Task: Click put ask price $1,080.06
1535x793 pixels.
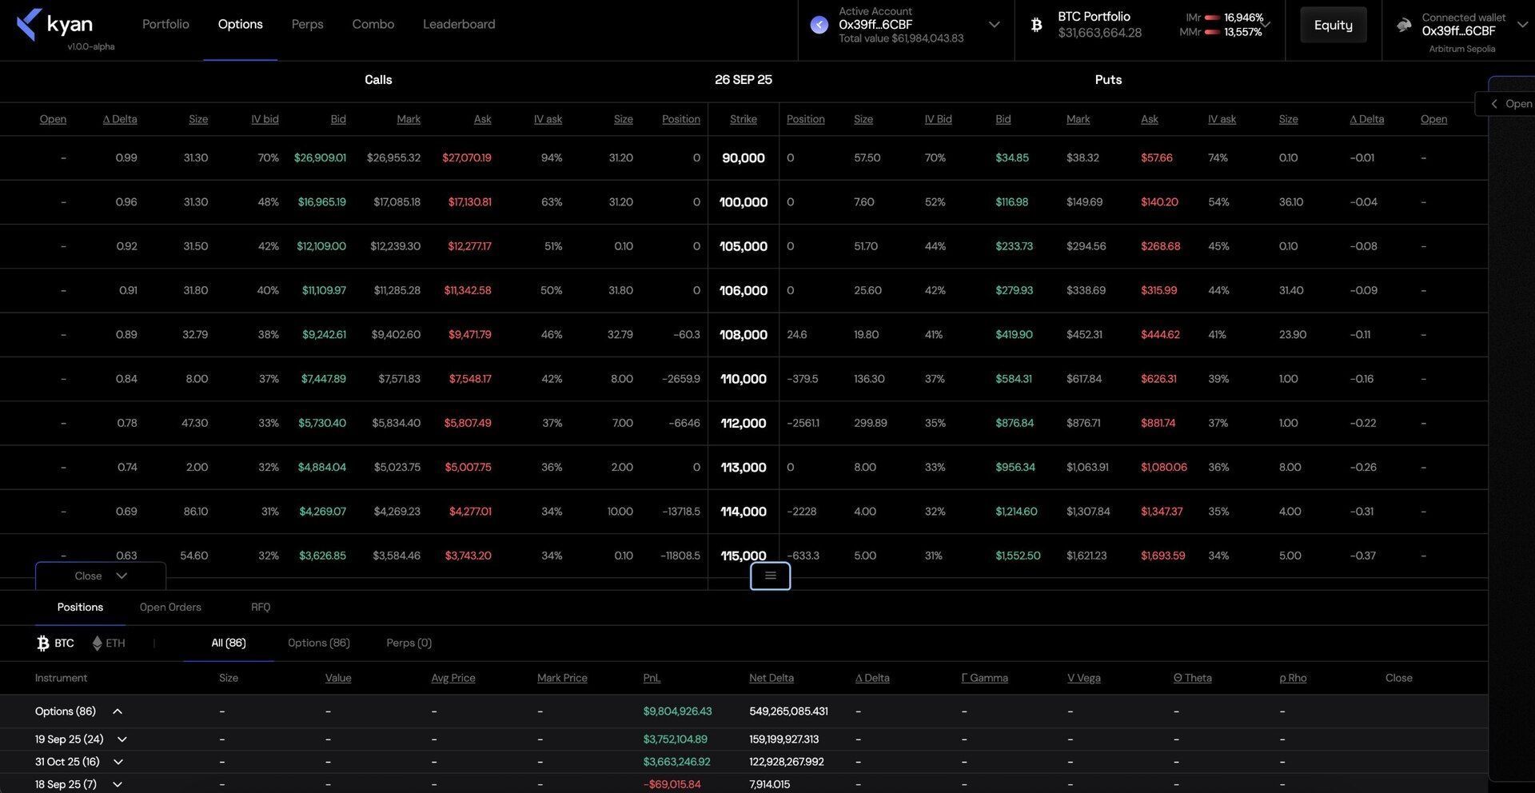Action: point(1164,468)
